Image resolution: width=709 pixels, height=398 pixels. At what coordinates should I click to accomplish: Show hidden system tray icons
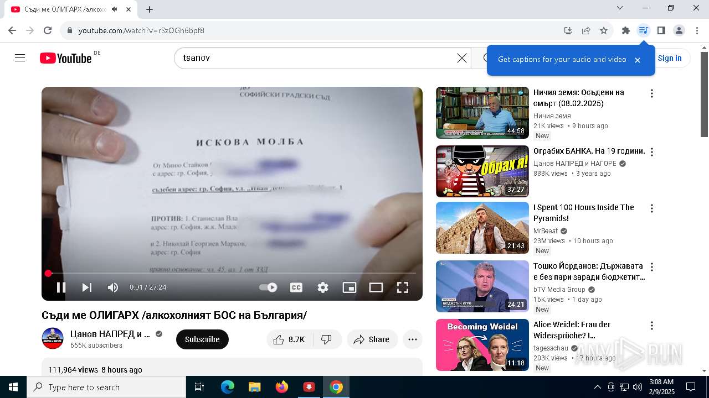click(597, 387)
